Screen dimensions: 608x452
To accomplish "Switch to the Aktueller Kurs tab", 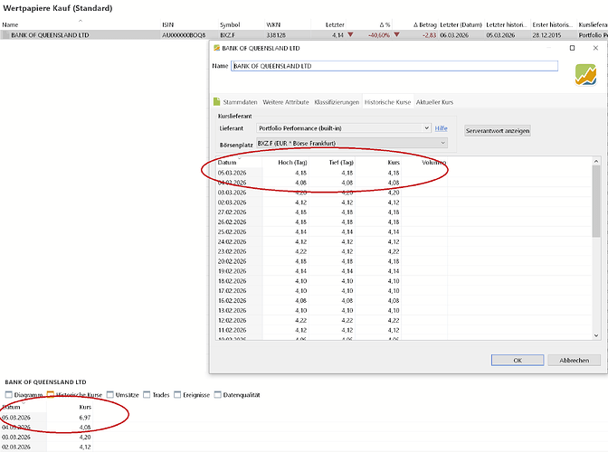I will coord(434,102).
